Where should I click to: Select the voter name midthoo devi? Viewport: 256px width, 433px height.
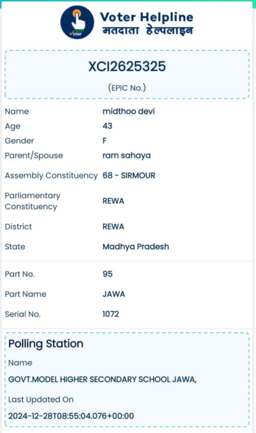click(x=128, y=111)
